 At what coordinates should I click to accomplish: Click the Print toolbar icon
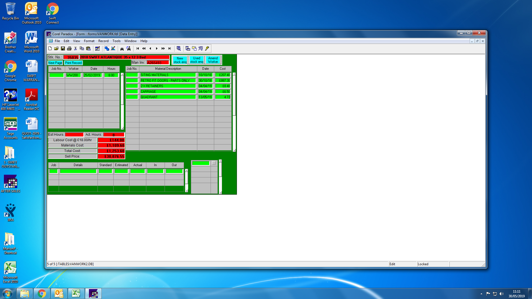pyautogui.click(x=69, y=48)
